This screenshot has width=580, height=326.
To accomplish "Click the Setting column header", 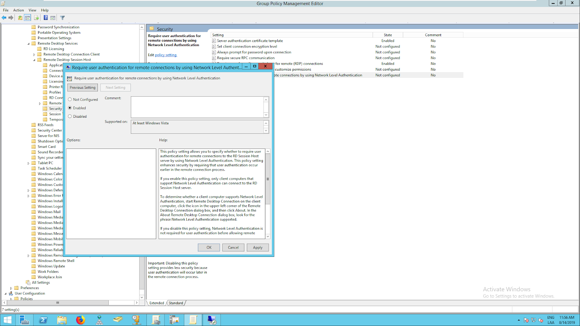I will pyautogui.click(x=292, y=35).
